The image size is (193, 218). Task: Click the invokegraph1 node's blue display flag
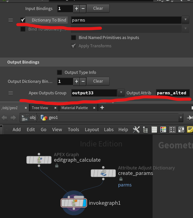pos(84,203)
